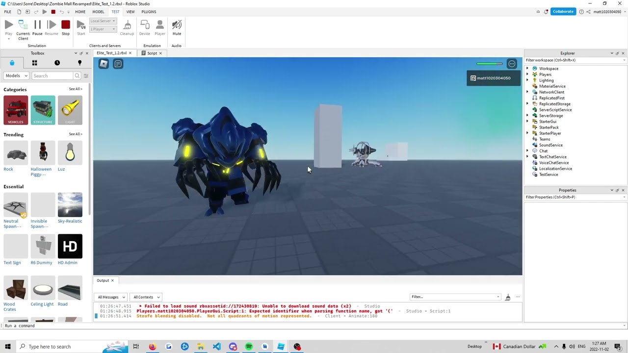Expand the failed to load sound message

coord(140,306)
